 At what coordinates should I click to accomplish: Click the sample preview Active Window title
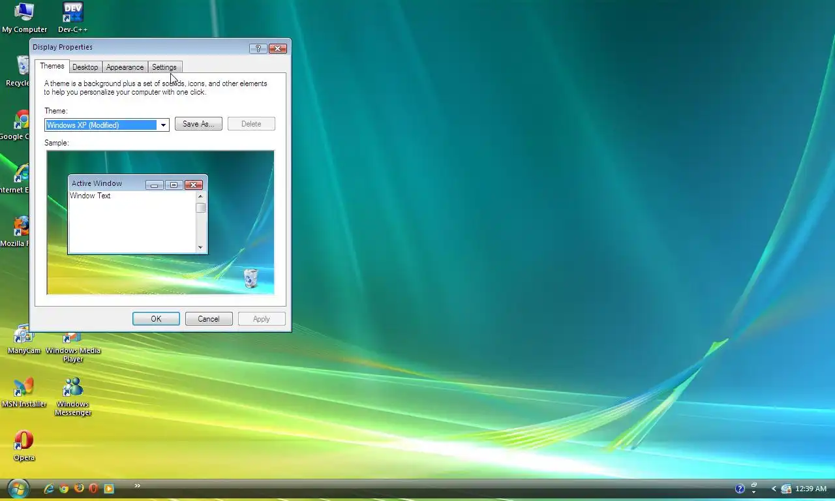[x=97, y=183]
